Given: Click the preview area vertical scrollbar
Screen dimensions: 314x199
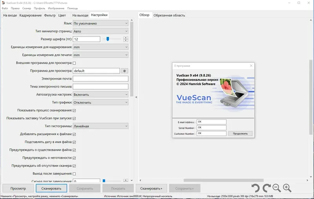Looking at the screenshot, I should point(310,97).
